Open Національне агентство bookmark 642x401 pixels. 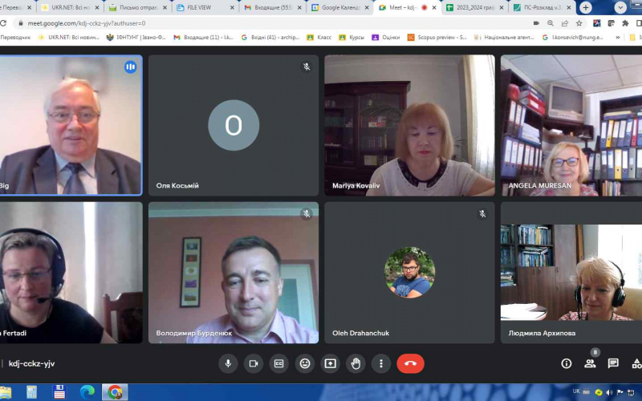coord(504,37)
